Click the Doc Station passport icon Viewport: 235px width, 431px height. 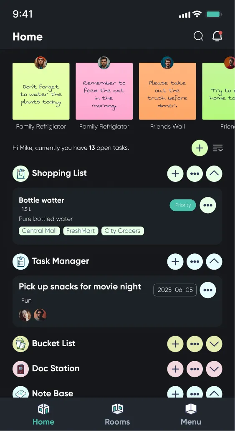click(x=20, y=369)
